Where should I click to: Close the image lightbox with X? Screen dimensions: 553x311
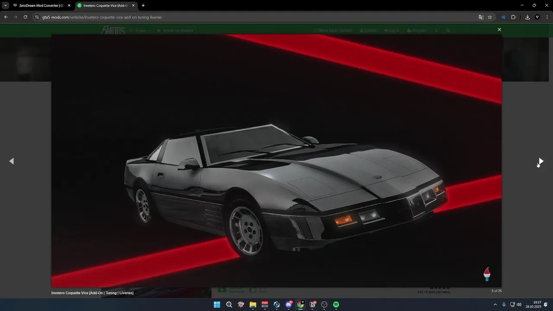pos(499,29)
